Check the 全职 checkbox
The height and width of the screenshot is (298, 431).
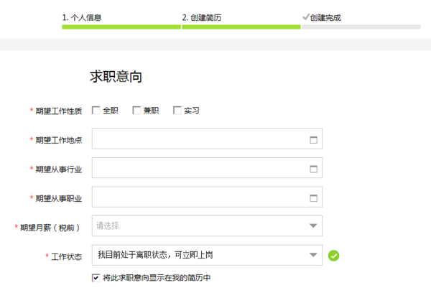96,111
